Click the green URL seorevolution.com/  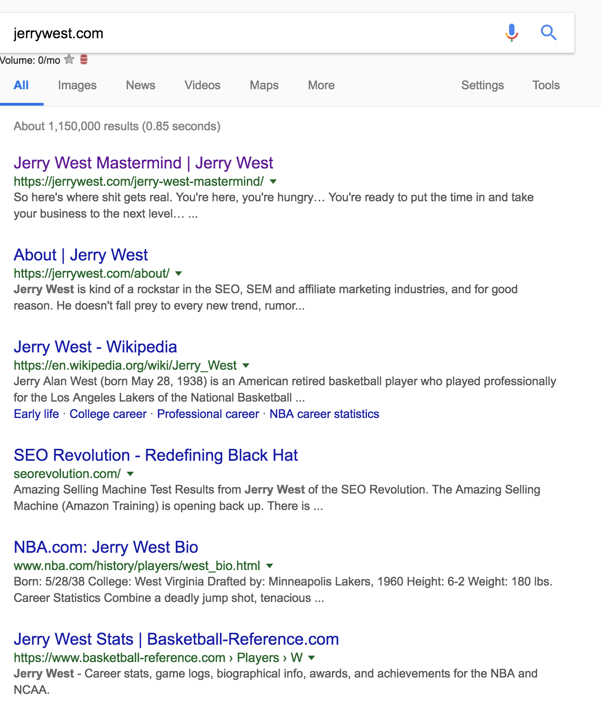point(67,474)
